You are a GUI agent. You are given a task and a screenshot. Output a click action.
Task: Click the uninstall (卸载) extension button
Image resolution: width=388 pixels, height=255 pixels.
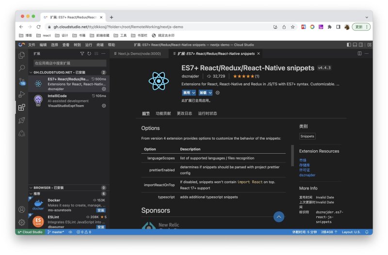click(203, 93)
